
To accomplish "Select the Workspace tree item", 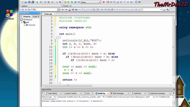I will pos(28,20).
